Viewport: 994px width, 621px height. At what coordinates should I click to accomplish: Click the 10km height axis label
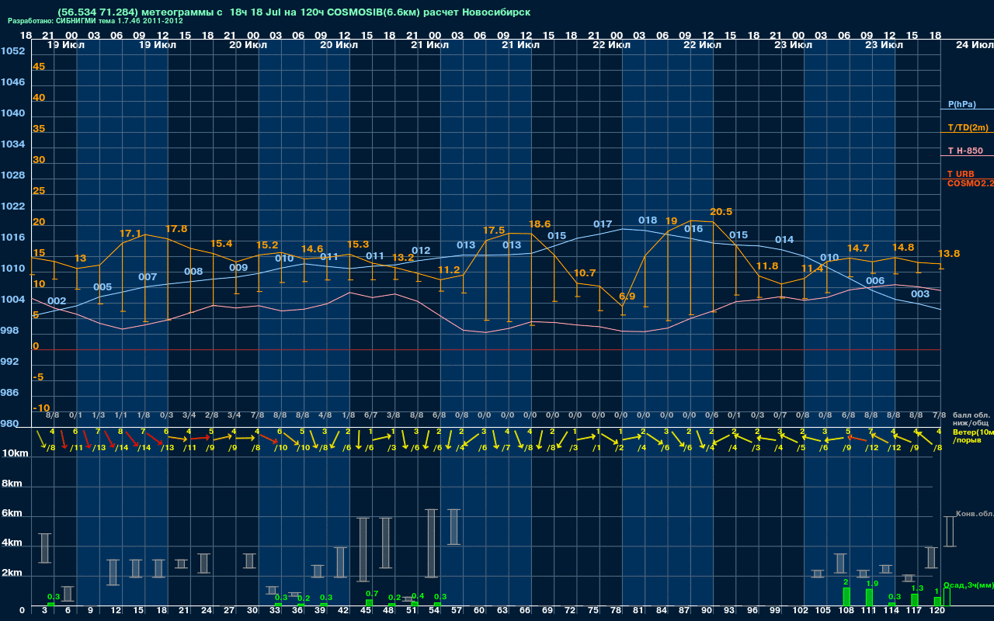click(x=15, y=453)
